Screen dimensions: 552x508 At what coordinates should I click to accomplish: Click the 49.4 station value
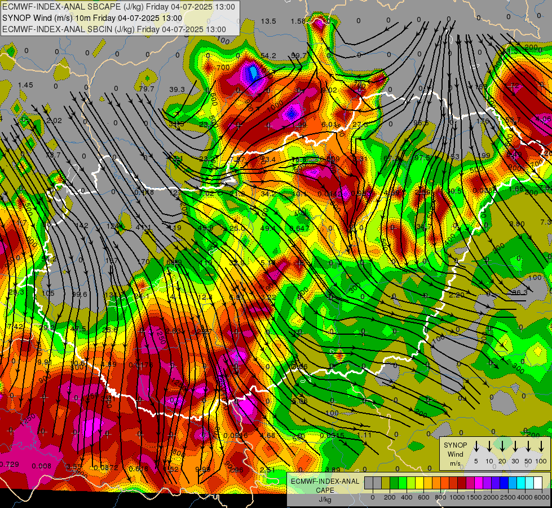coord(268,229)
